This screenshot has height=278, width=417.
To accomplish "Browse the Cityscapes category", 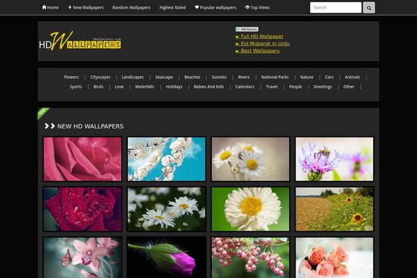I will click(x=100, y=77).
